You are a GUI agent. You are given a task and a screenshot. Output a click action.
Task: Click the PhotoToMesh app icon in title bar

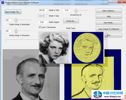coord(3,3)
